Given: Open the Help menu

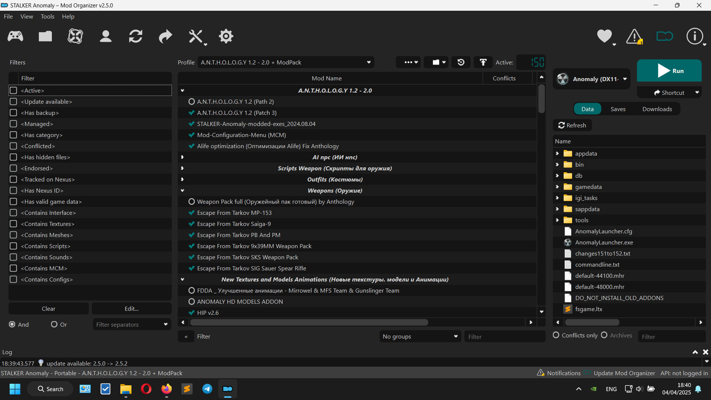Looking at the screenshot, I should tap(68, 17).
